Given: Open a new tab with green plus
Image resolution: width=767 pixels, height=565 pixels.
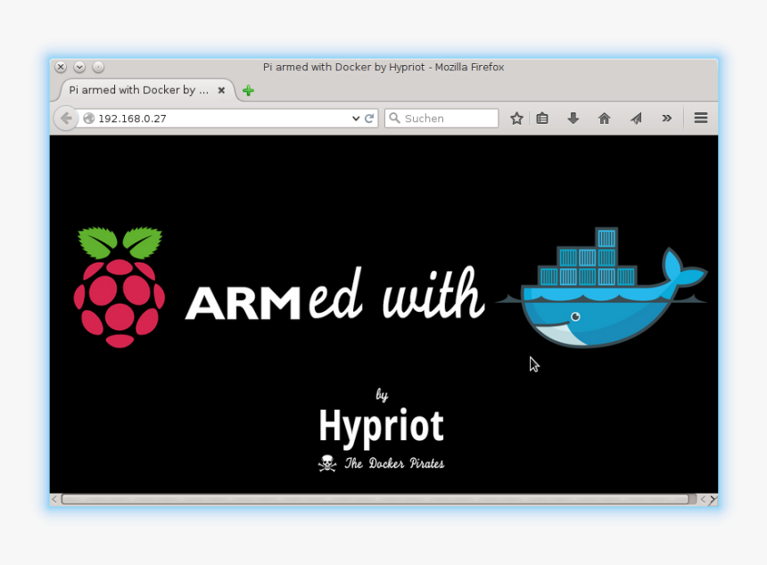Looking at the screenshot, I should click(x=248, y=90).
